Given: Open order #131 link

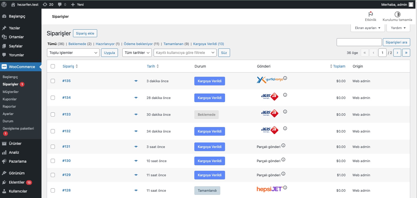Looking at the screenshot, I should click(x=66, y=147).
